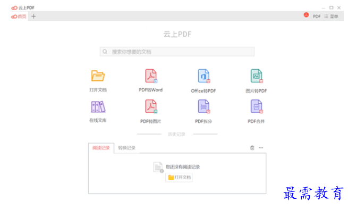Open the 菜单 menu
The height and width of the screenshot is (210, 348).
pos(331,16)
